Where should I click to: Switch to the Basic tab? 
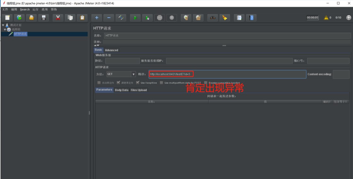point(98,50)
